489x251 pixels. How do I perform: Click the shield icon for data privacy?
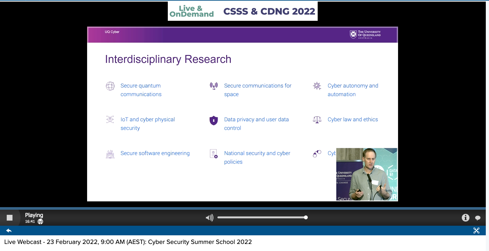tap(214, 120)
